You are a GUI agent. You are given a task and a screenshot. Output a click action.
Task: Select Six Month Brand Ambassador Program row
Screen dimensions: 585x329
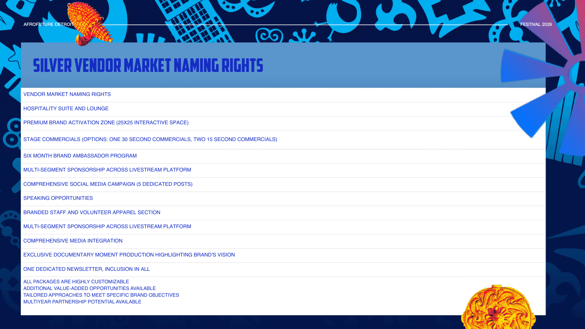click(x=80, y=156)
